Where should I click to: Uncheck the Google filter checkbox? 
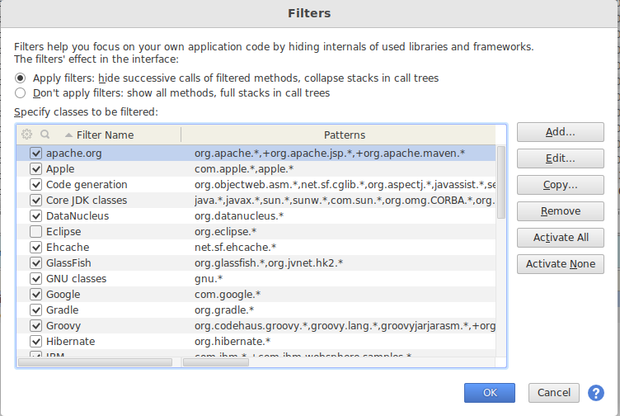[35, 295]
